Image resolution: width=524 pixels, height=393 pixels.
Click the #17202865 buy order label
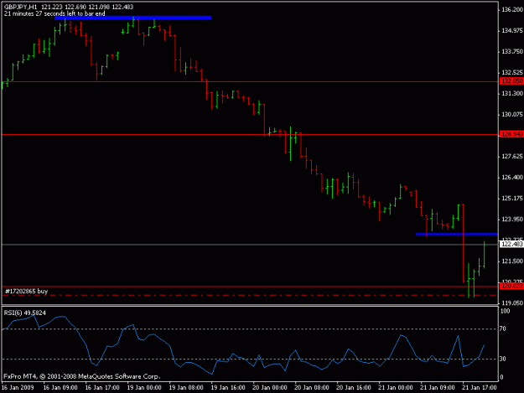26,291
